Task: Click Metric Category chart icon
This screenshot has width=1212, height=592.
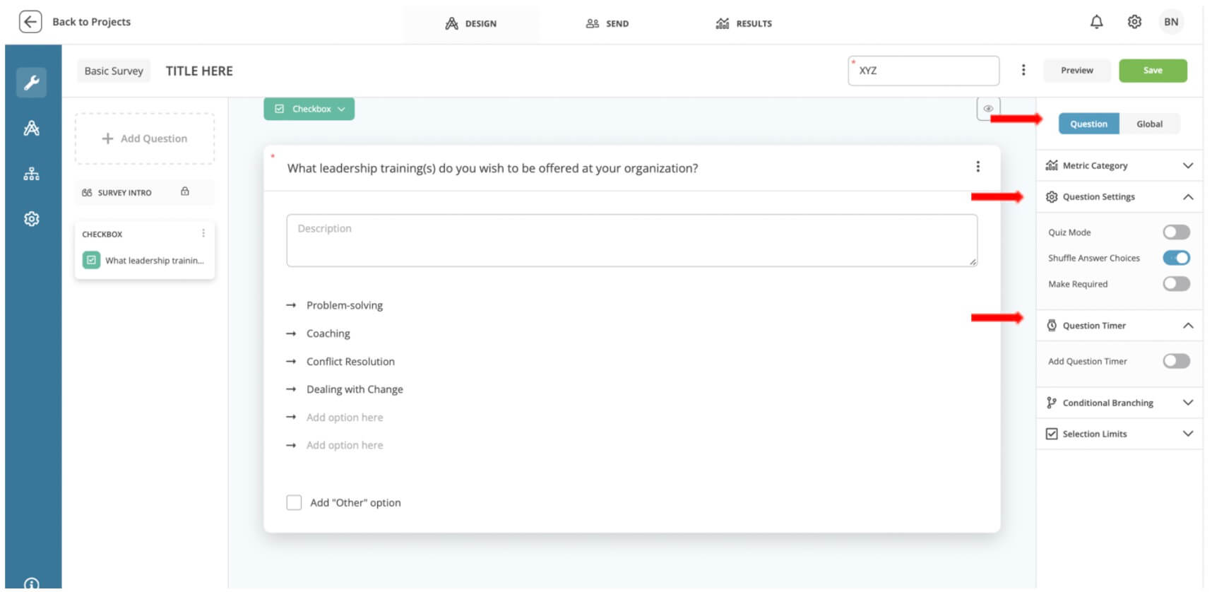Action: 1052,165
